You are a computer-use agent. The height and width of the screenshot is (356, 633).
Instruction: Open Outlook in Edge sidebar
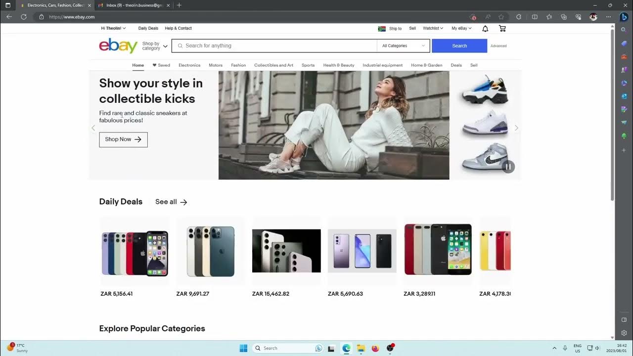pyautogui.click(x=624, y=96)
